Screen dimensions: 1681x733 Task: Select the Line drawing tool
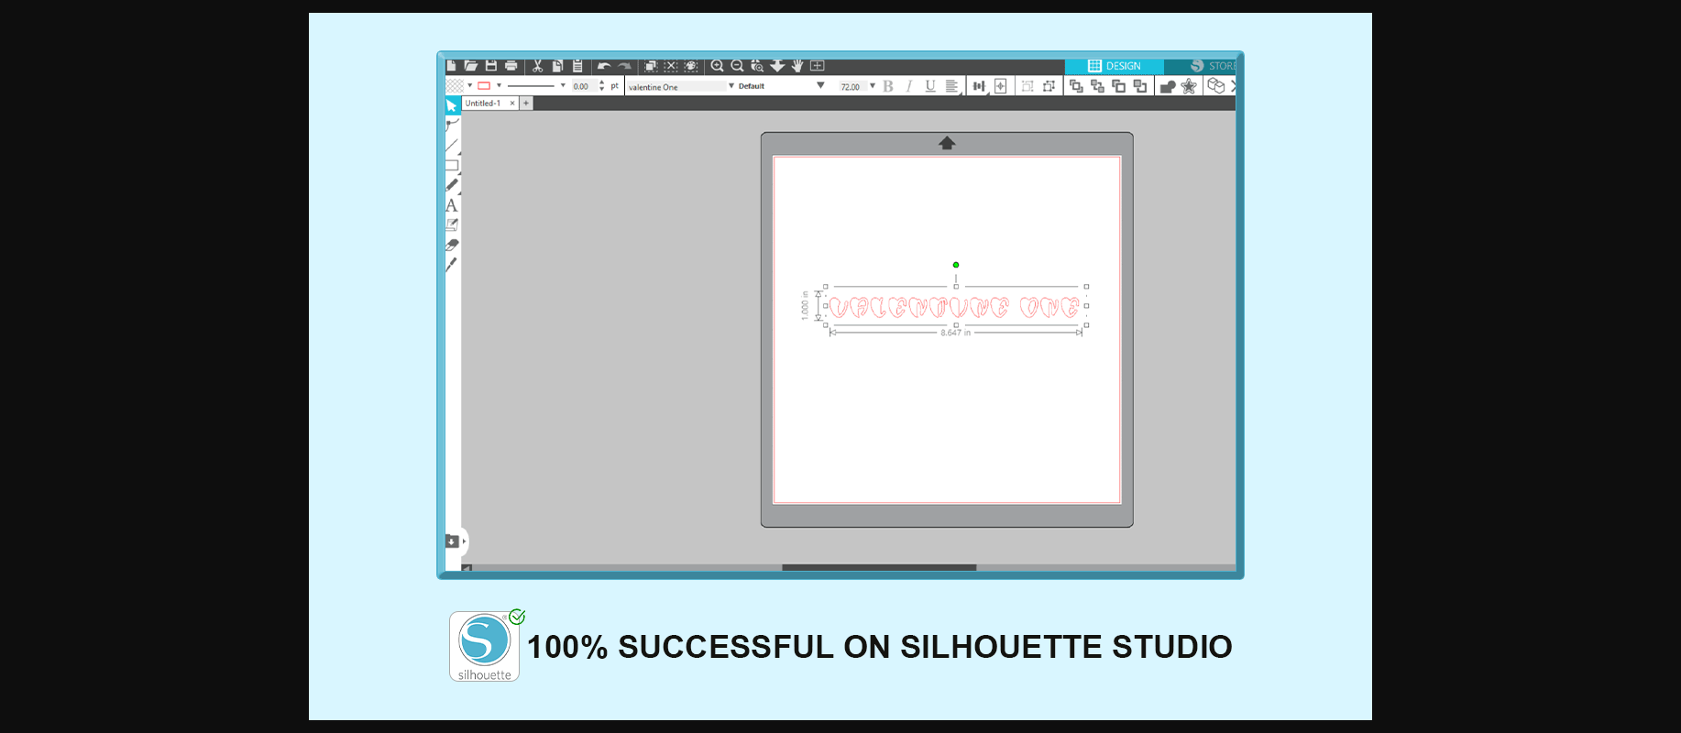[452, 145]
